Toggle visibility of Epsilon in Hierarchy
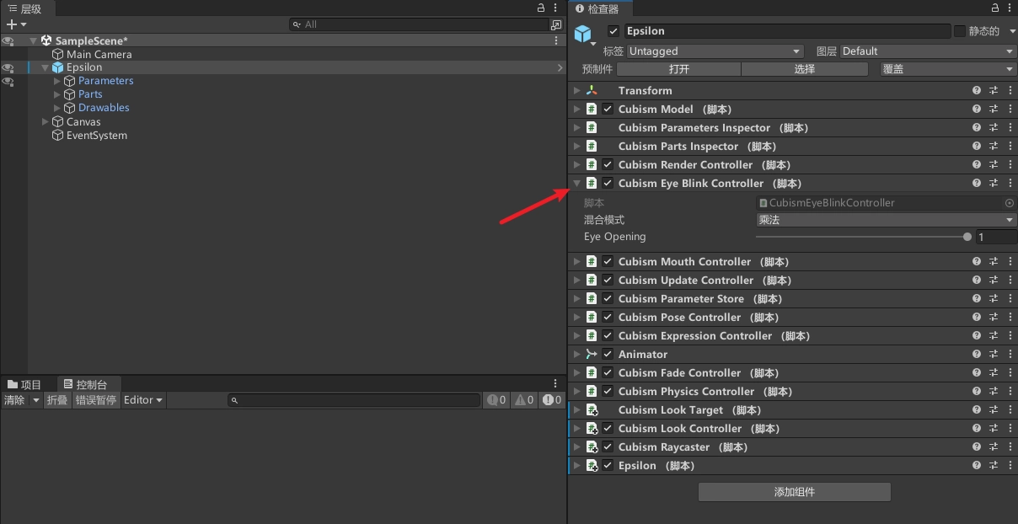 tap(8, 67)
